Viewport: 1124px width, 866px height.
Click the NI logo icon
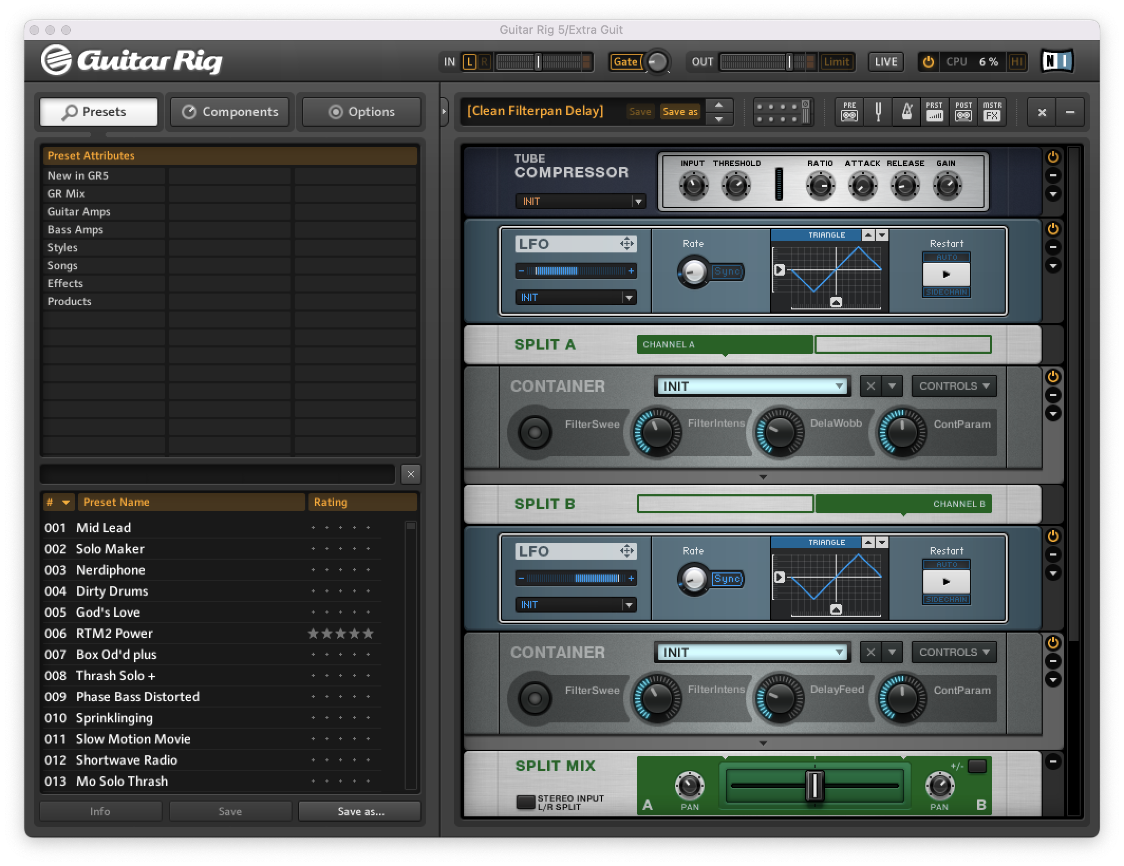[x=1057, y=62]
